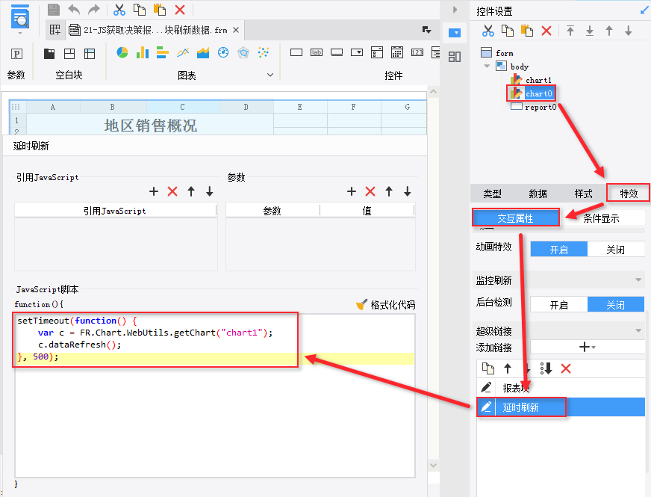Screen dimensions: 651x497
Task: Select form root in widget tree
Action: [505, 53]
